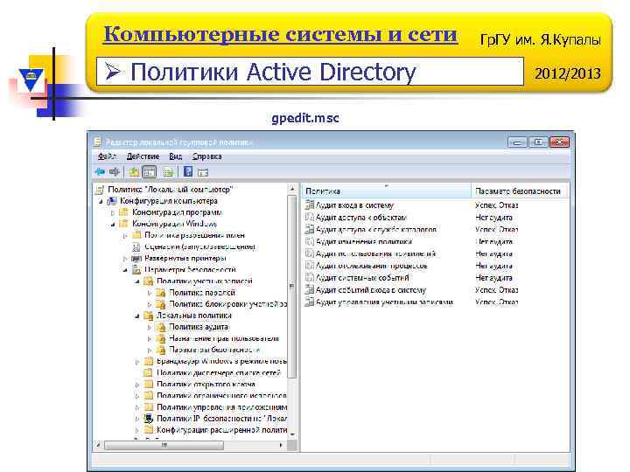
Task: Open the Справка menu
Action: tap(206, 156)
